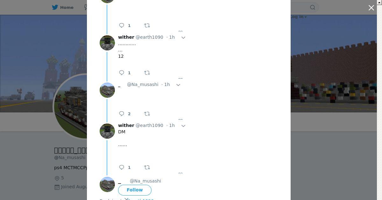Expand the options chevron on wither's "DM" tweet
Image resolution: width=382 pixels, height=200 pixels.
tap(183, 126)
